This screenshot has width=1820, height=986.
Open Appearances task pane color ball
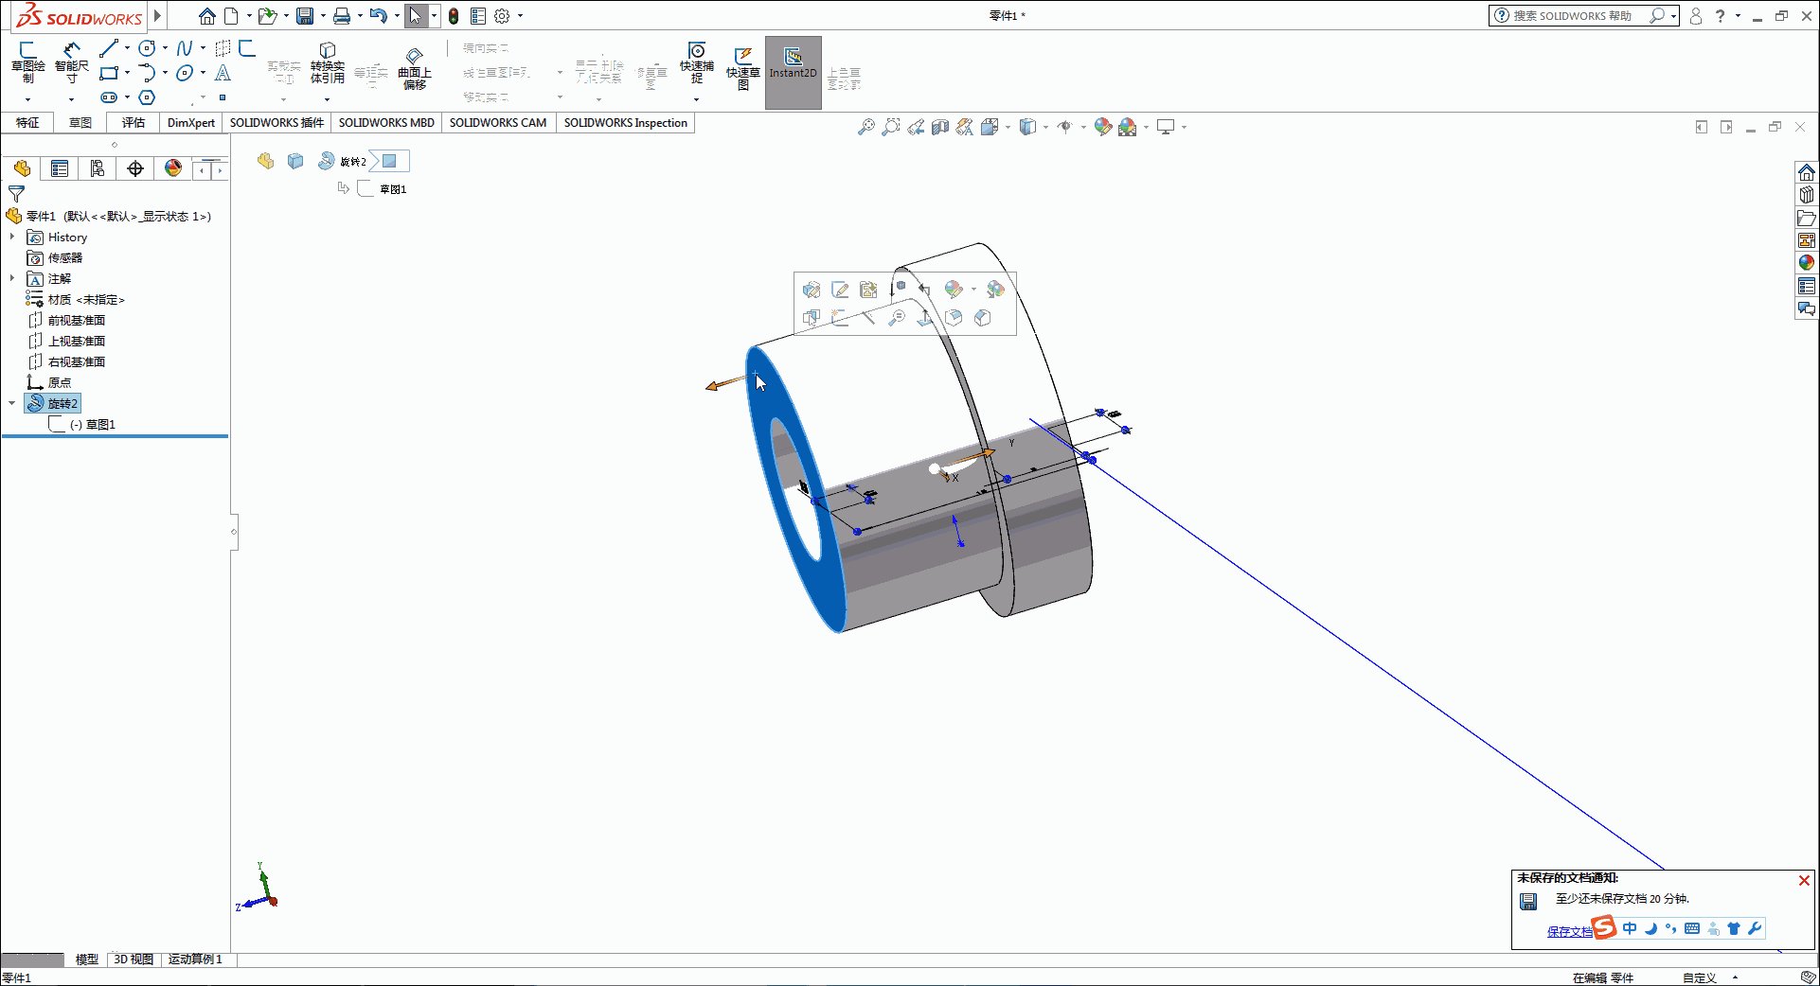(x=1807, y=262)
